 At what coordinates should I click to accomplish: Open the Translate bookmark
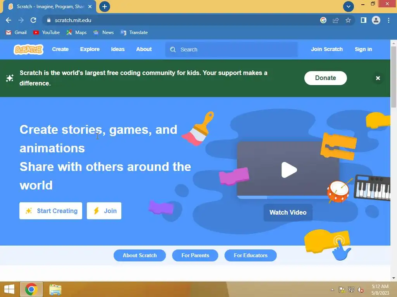click(x=134, y=32)
